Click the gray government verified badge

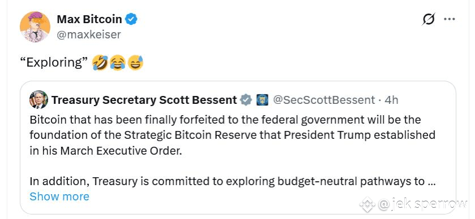click(x=246, y=100)
